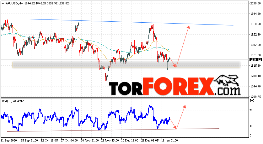Click the 13 Jan 01:00 time label

(x=169, y=141)
